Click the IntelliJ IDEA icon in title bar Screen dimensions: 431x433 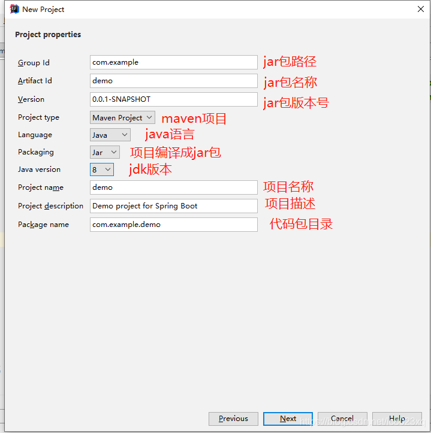(14, 9)
